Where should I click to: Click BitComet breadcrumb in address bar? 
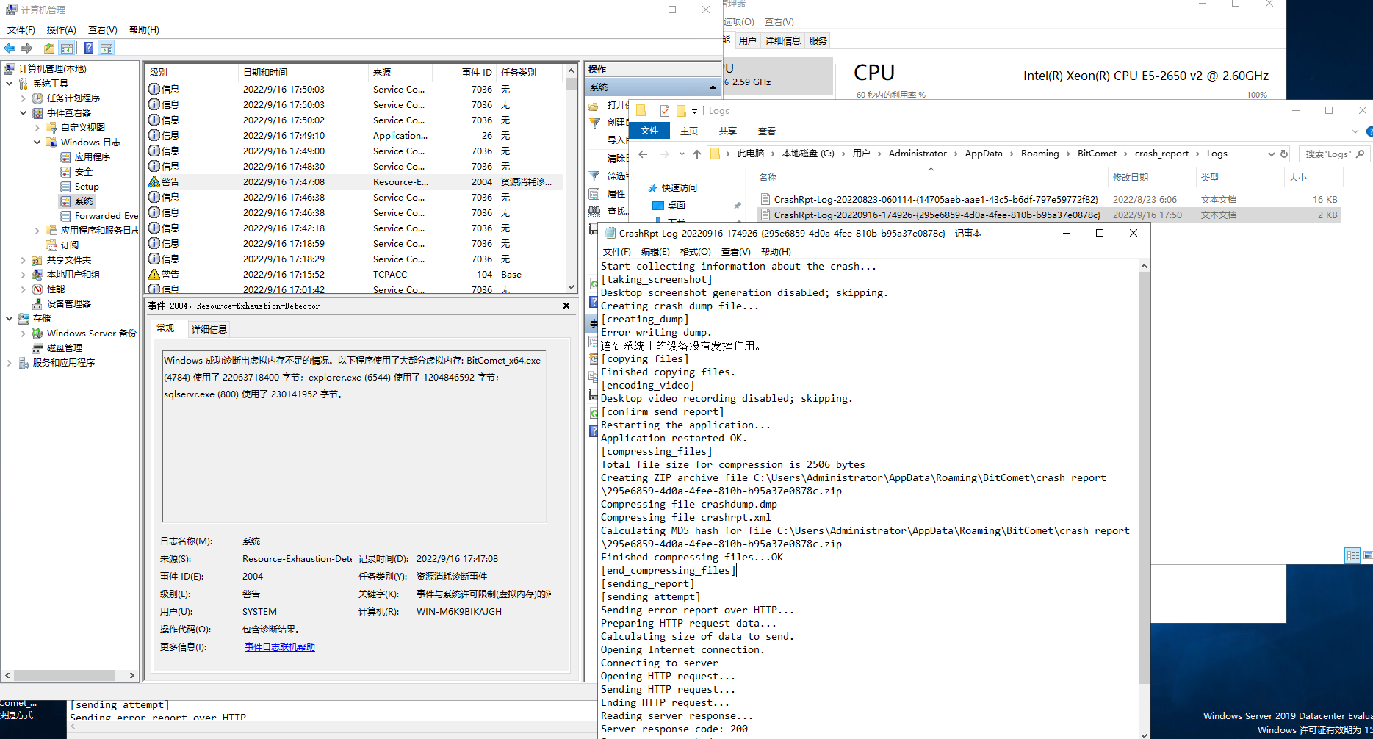pos(1097,154)
